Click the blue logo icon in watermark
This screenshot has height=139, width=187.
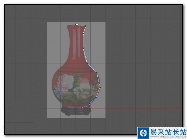click(143, 133)
